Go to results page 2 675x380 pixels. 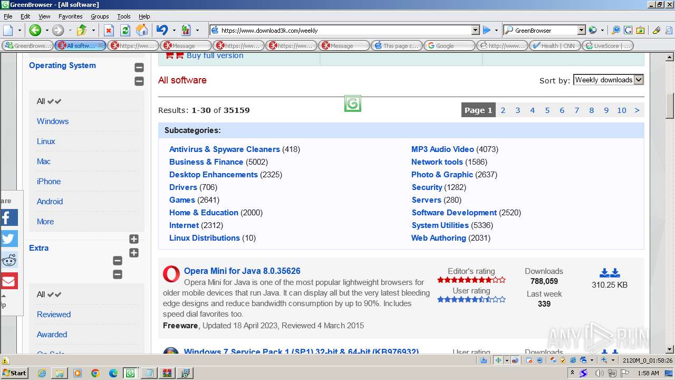pyautogui.click(x=503, y=110)
